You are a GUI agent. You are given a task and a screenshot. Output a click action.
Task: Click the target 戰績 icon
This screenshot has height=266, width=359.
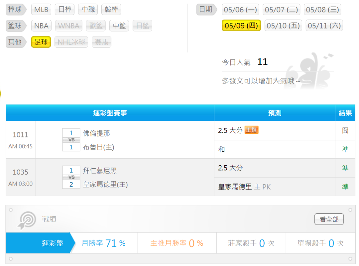[27, 220]
